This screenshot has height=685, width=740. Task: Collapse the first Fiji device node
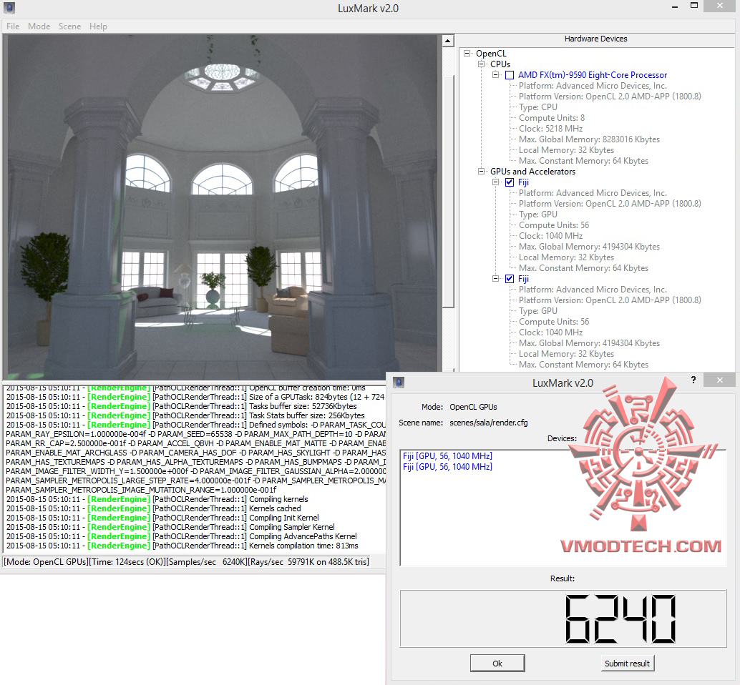[495, 182]
